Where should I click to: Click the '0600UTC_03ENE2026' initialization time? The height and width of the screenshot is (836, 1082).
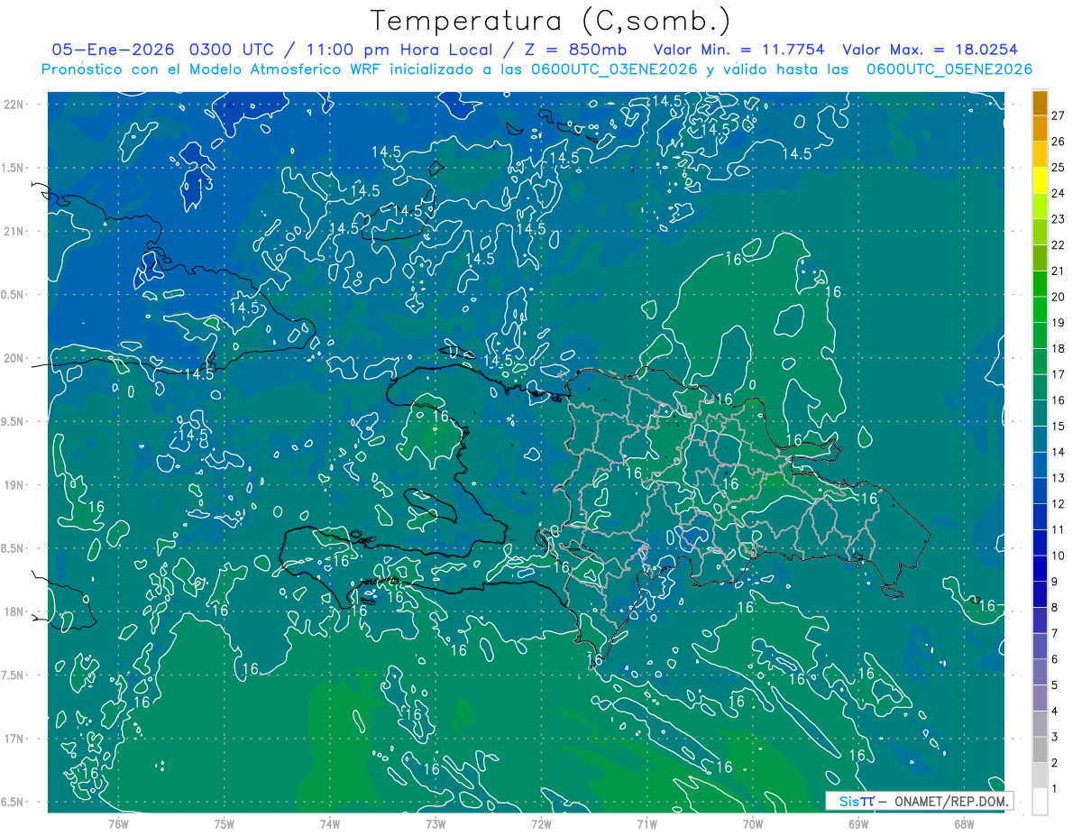(611, 70)
